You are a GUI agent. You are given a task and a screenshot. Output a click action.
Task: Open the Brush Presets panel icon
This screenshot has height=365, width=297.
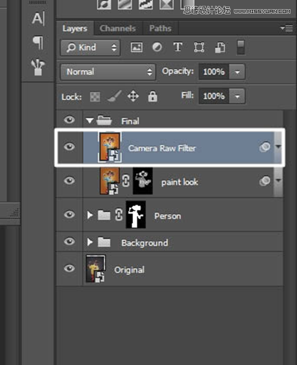tap(38, 67)
